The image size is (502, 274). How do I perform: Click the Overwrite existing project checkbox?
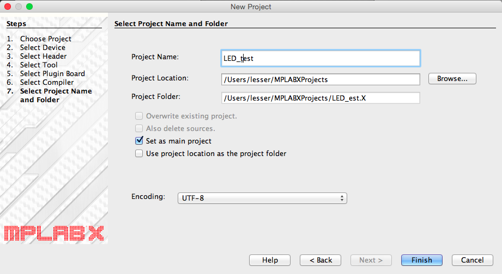139,116
